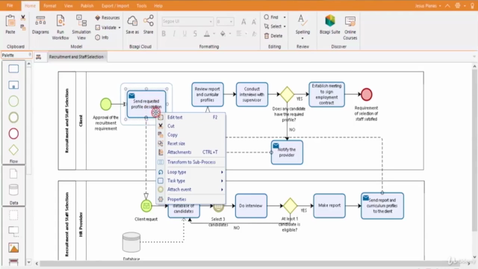The width and height of the screenshot is (478, 269).
Task: Expand the Attach event submenu
Action: [x=191, y=189]
